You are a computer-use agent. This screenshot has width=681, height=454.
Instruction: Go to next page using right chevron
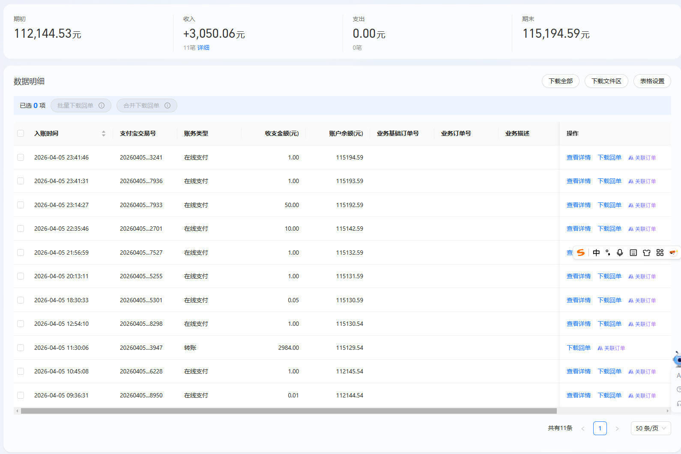617,428
